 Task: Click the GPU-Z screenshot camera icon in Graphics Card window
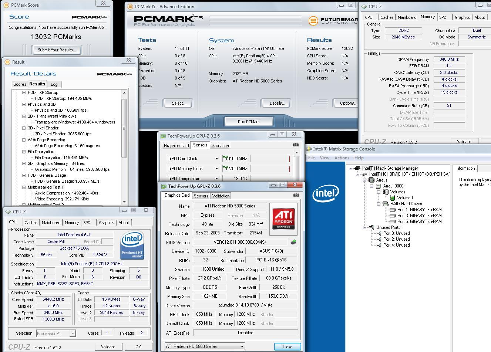tap(296, 195)
